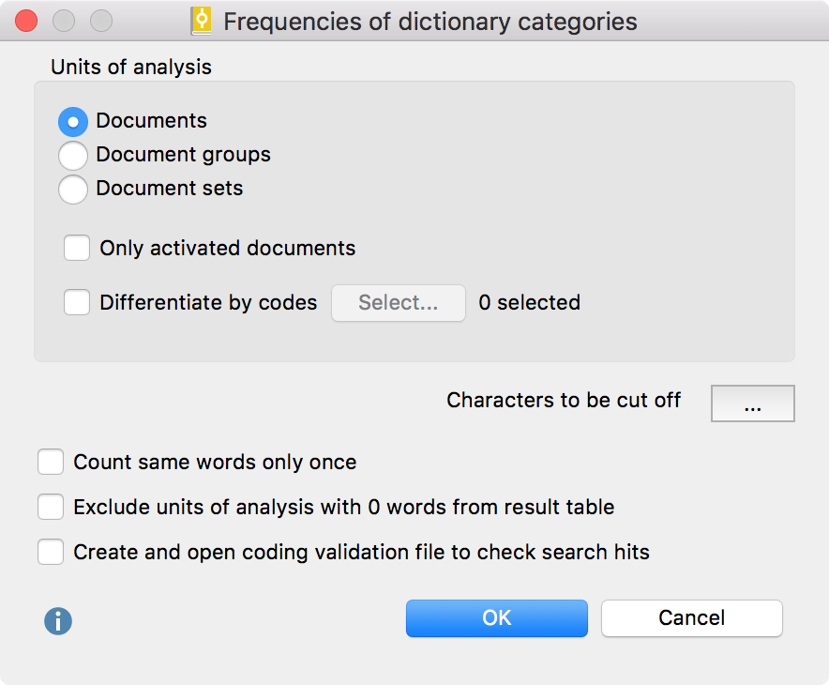This screenshot has width=829, height=685.
Task: Click the yellow dictionary icon in title bar
Action: (x=201, y=22)
